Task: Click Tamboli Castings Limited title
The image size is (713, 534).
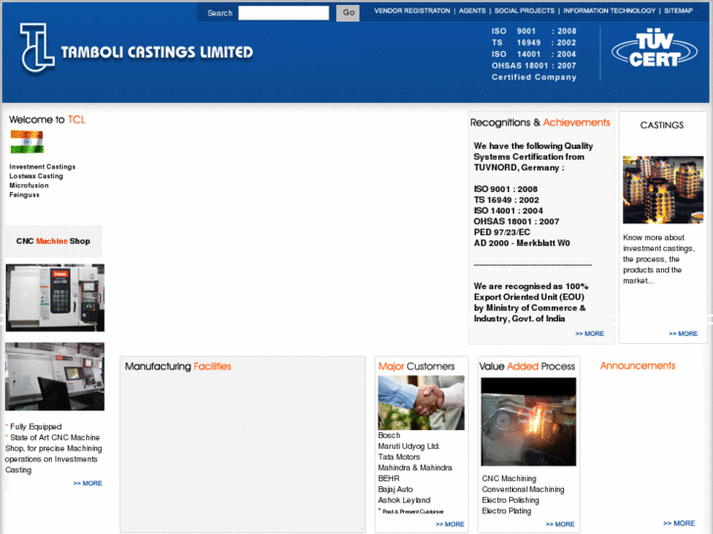Action: 157,52
